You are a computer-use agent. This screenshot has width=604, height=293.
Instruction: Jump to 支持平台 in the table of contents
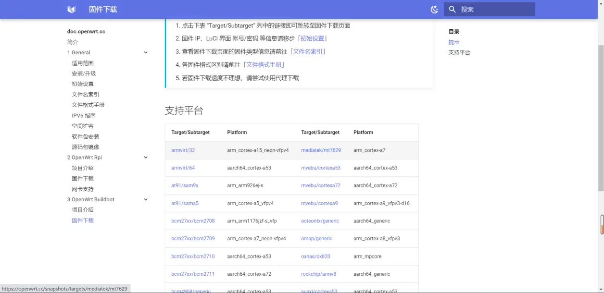tap(459, 53)
